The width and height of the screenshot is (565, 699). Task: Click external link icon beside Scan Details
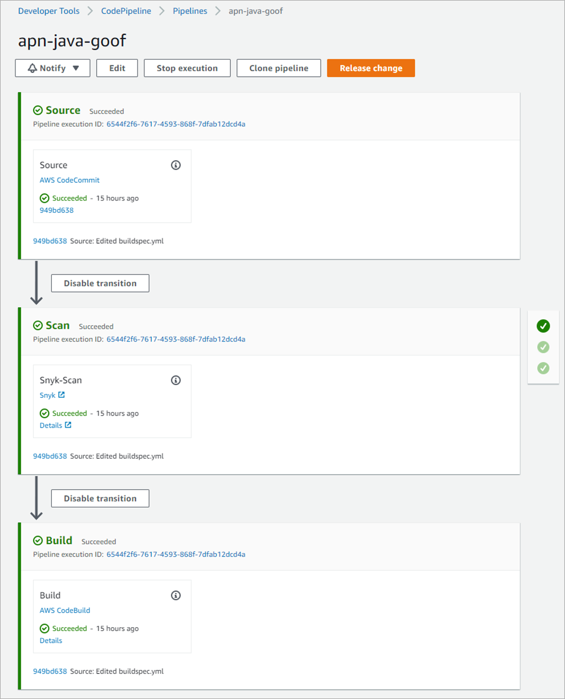(68, 425)
